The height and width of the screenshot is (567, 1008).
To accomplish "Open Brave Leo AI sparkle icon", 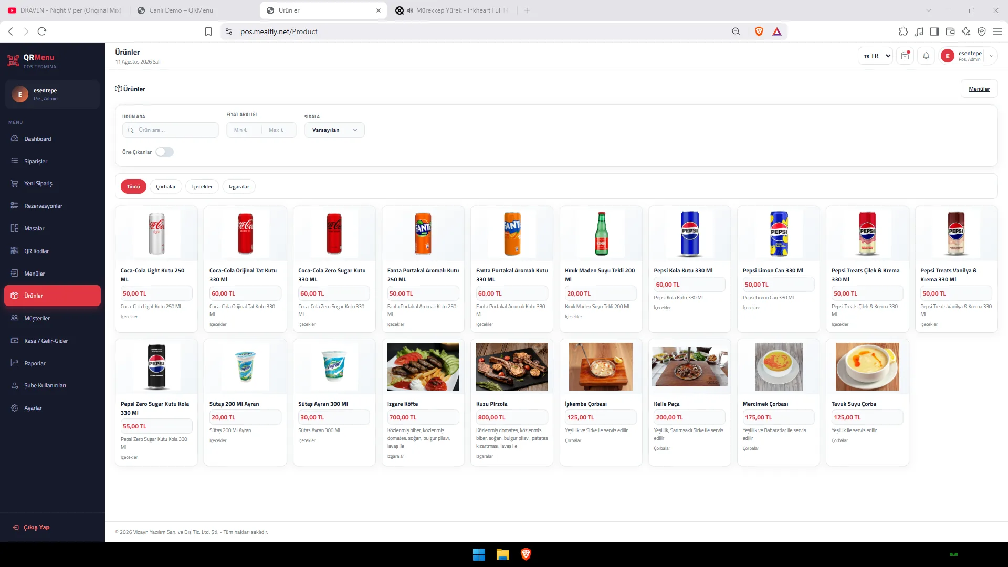I will point(966,31).
